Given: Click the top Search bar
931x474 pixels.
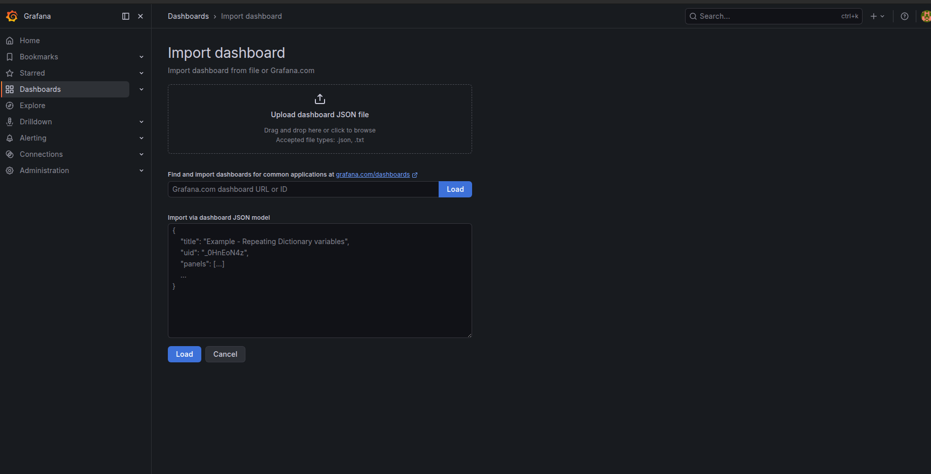Looking at the screenshot, I should (x=774, y=16).
